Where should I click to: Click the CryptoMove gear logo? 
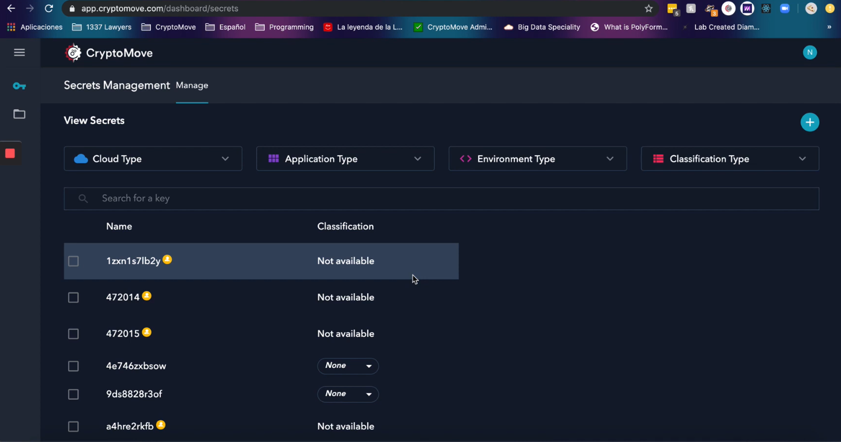tap(73, 53)
